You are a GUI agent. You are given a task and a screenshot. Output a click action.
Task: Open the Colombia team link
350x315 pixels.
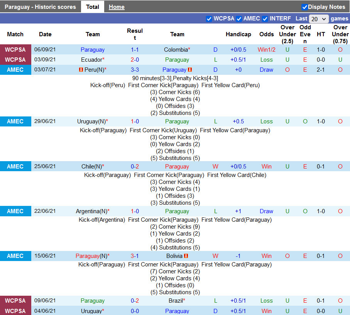[x=176, y=50]
